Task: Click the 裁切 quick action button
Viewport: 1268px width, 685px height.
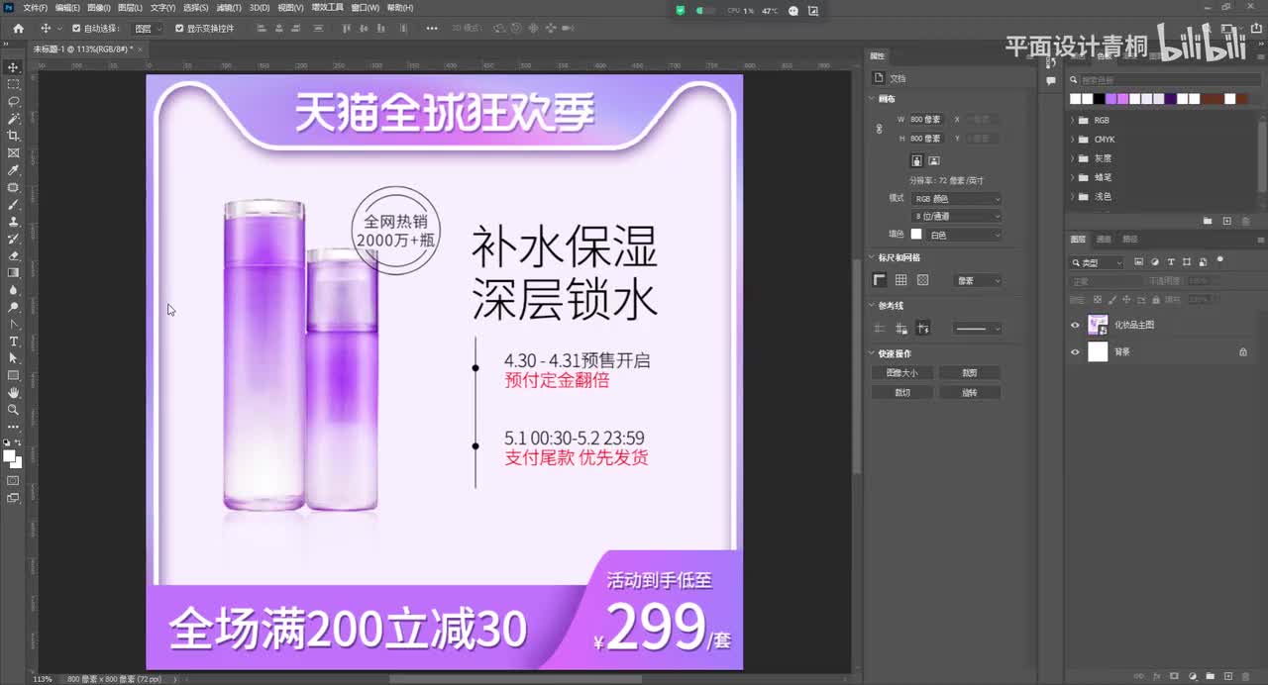Action: [901, 393]
